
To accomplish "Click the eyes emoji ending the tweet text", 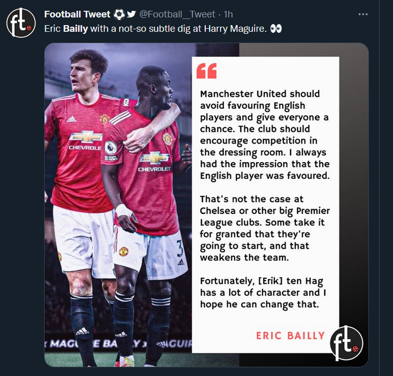I will tap(276, 29).
